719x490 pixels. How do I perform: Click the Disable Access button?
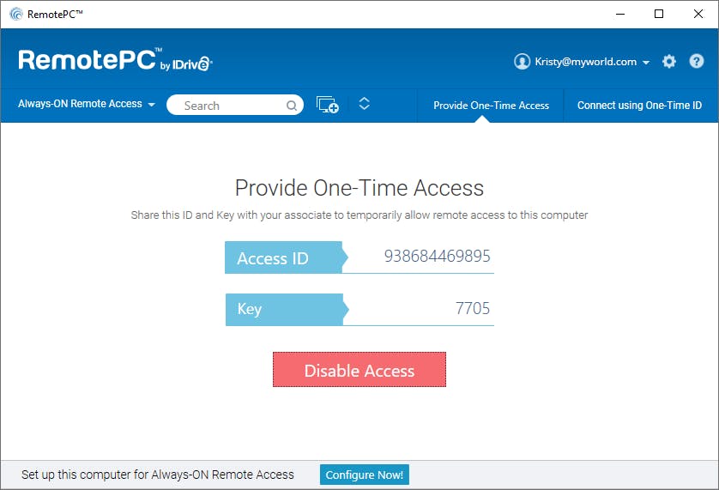(359, 370)
